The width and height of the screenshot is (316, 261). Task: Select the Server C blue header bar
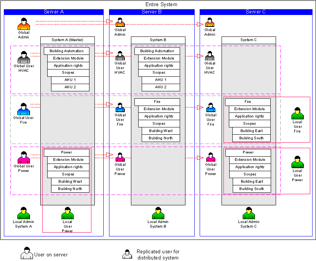[x=256, y=12]
